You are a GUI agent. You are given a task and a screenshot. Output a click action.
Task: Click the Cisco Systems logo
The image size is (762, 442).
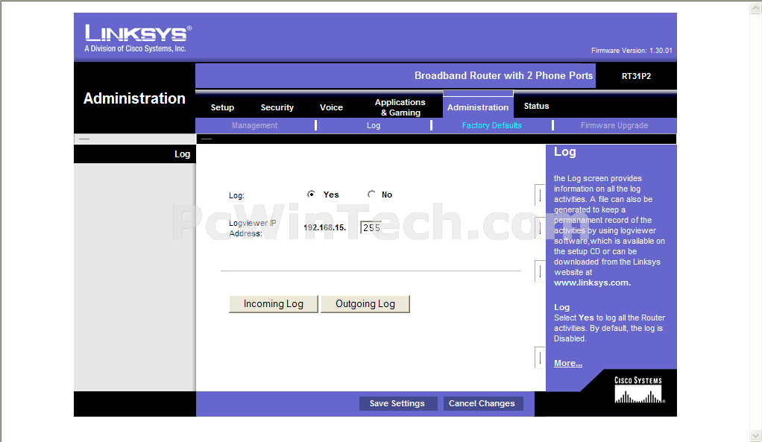[x=638, y=390]
